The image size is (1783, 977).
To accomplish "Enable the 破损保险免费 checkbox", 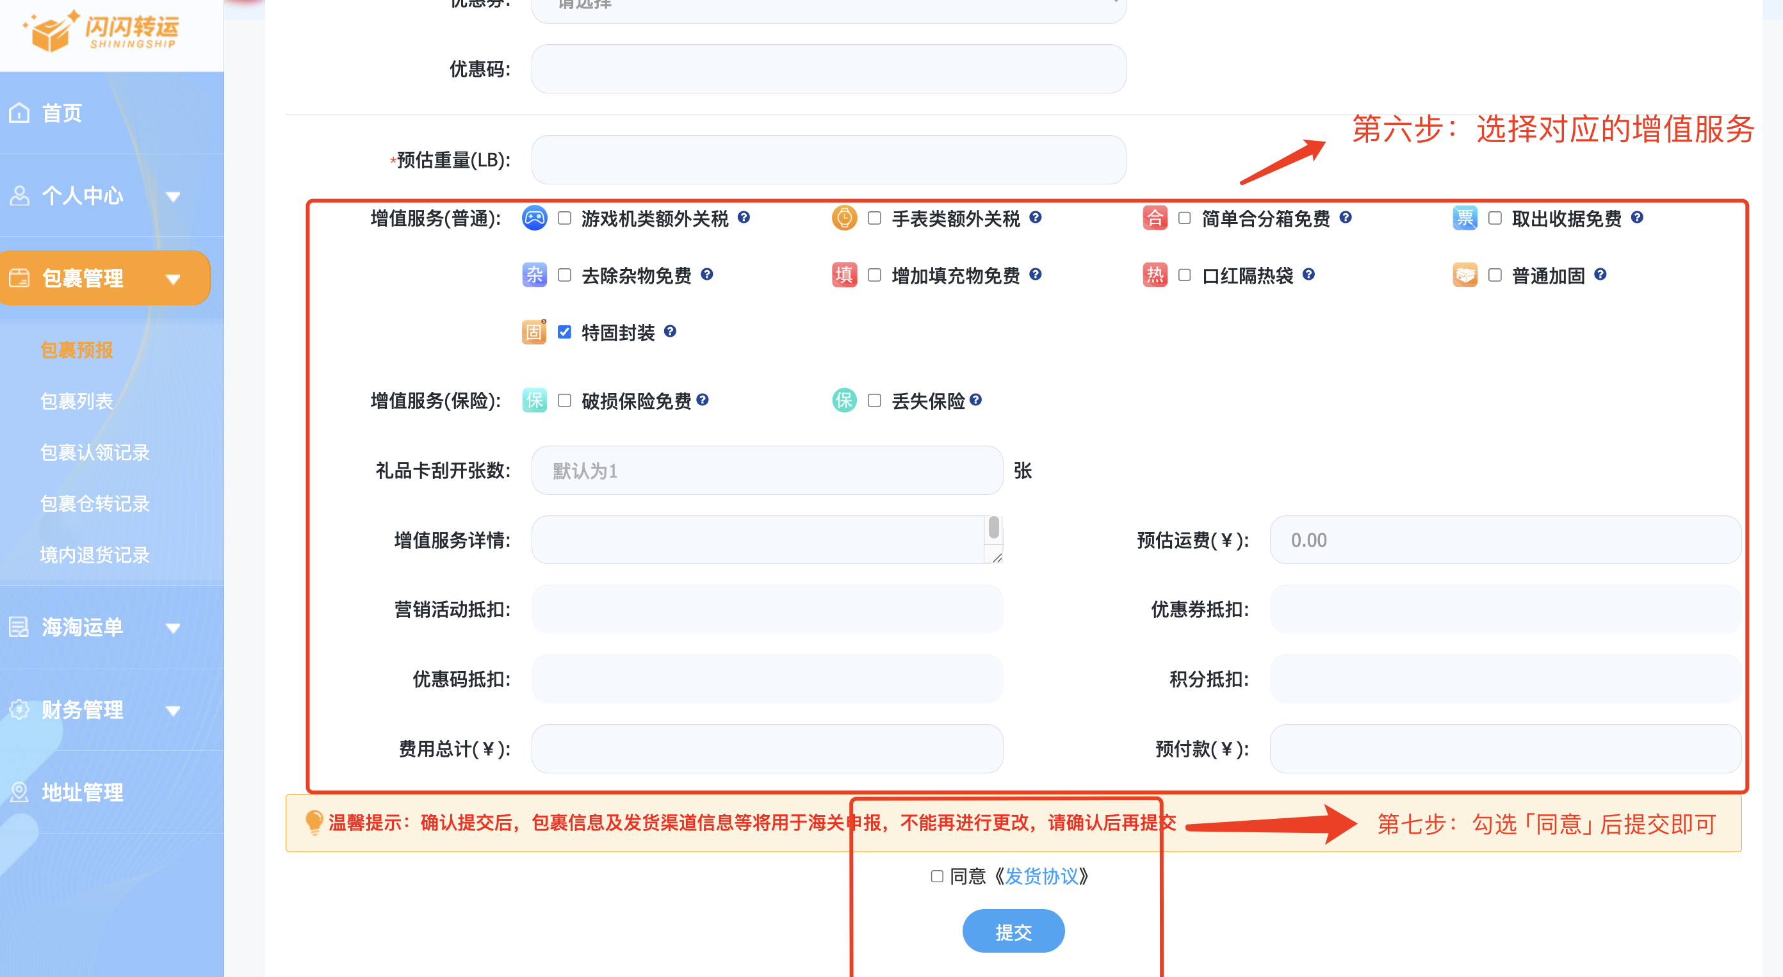I will (x=564, y=401).
